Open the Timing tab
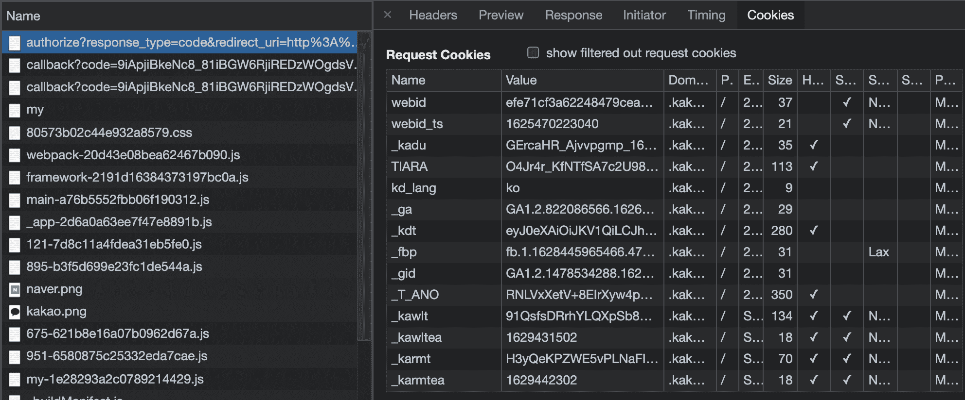This screenshot has height=400, width=965. [706, 15]
